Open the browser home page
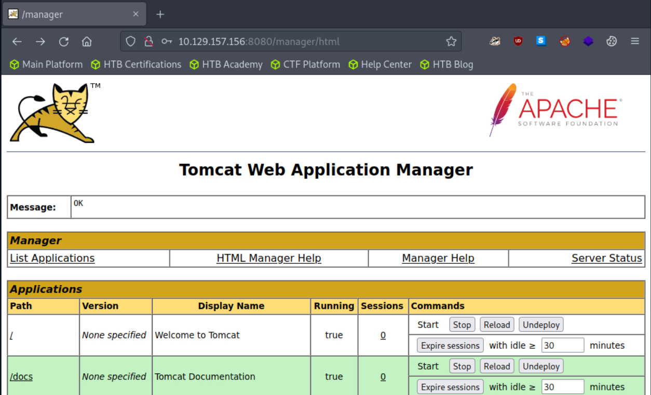This screenshot has height=395, width=651. click(x=87, y=42)
